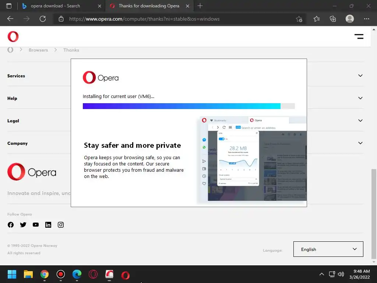Open the hamburger menu on Opera page
The width and height of the screenshot is (377, 283).
point(359,36)
